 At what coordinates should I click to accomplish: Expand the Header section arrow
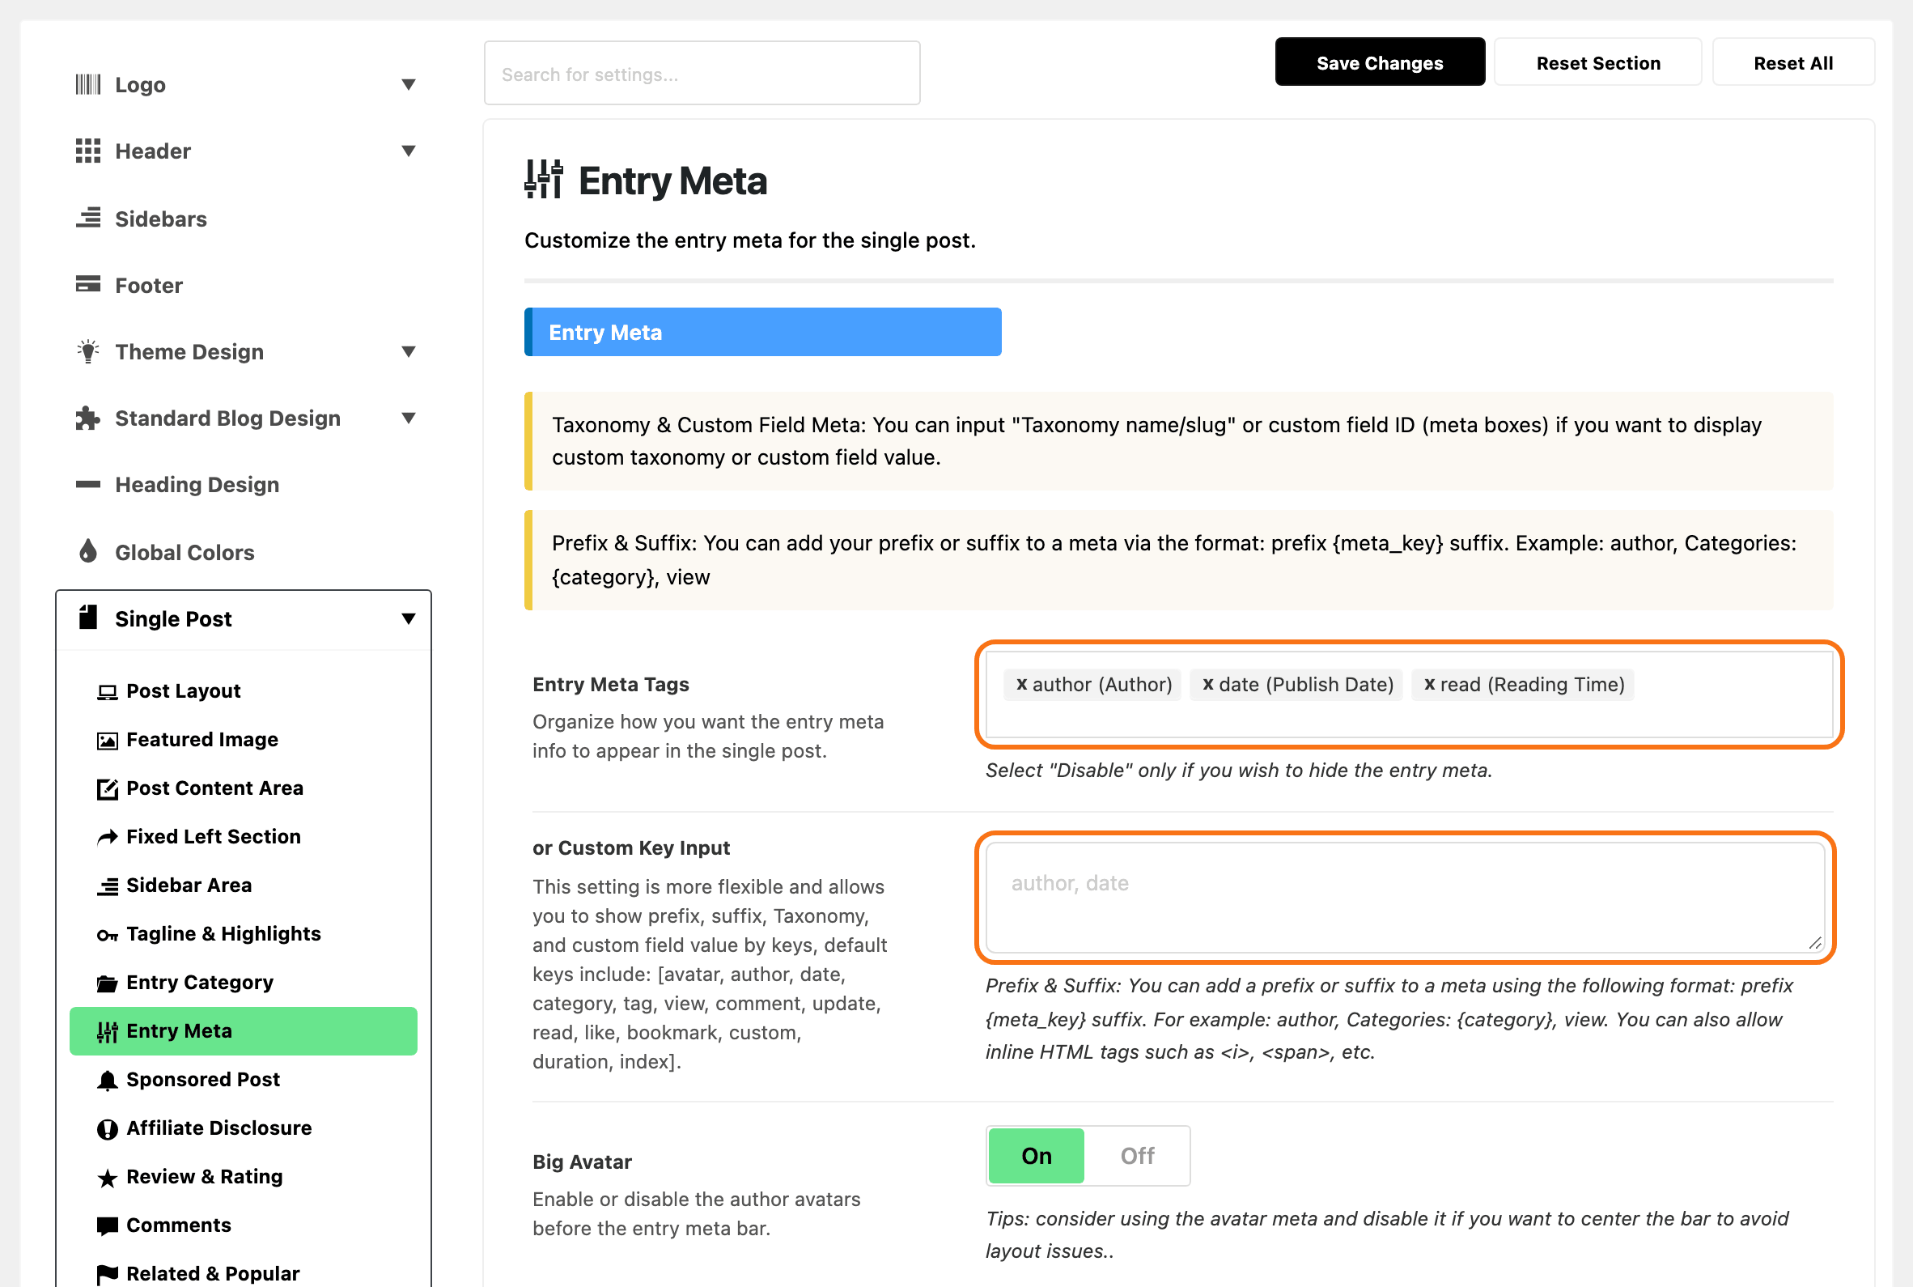[409, 151]
